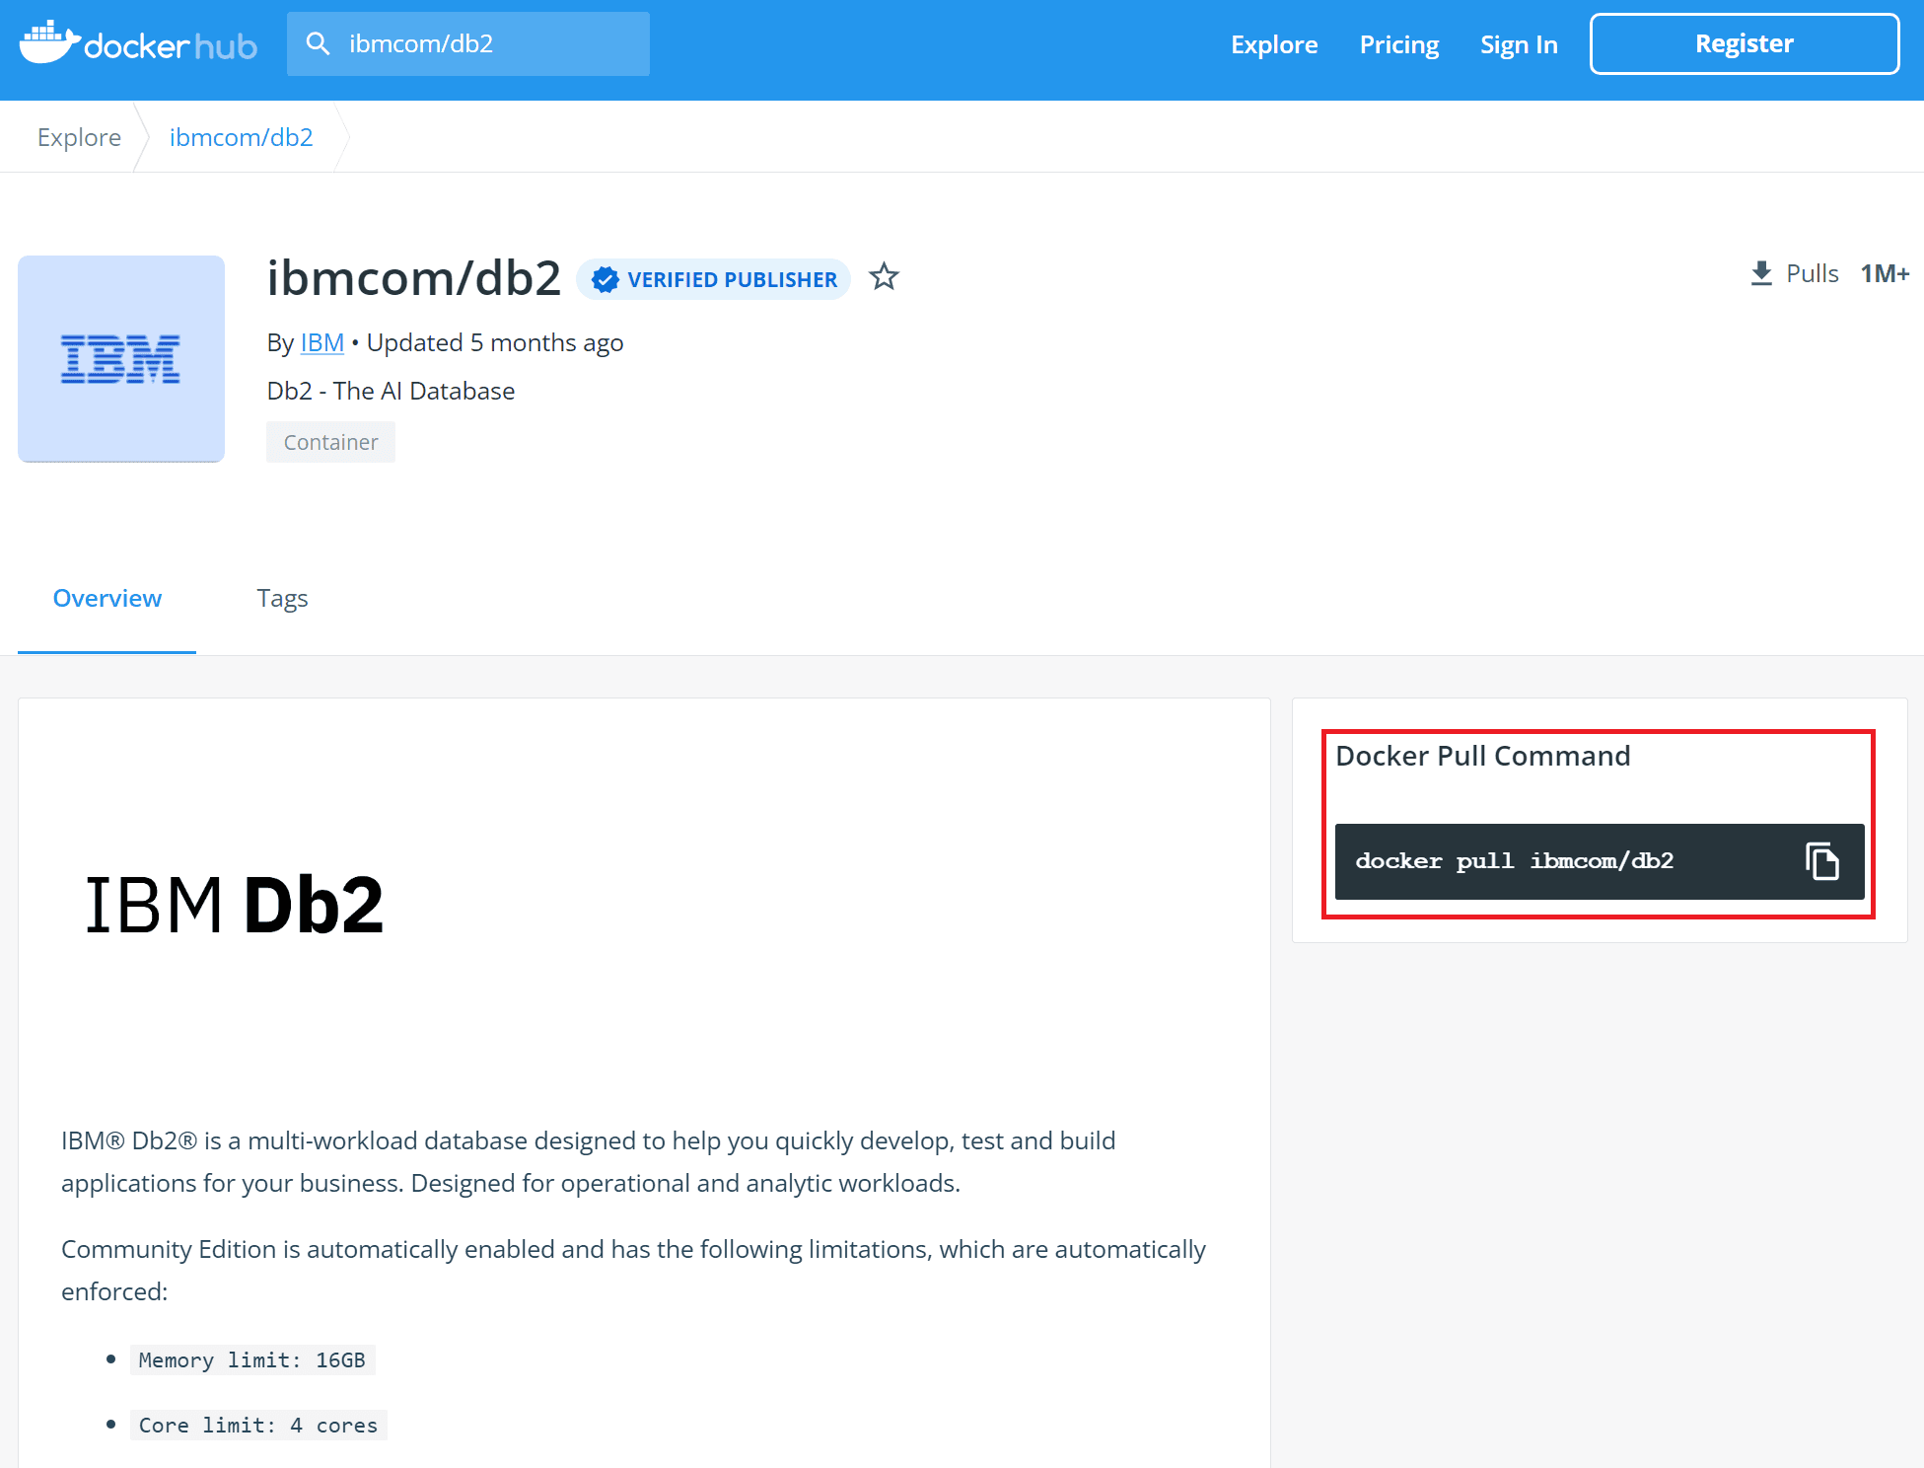The height and width of the screenshot is (1468, 1924).
Task: Click the 'Core limit: 4 cores' item
Action: point(258,1426)
